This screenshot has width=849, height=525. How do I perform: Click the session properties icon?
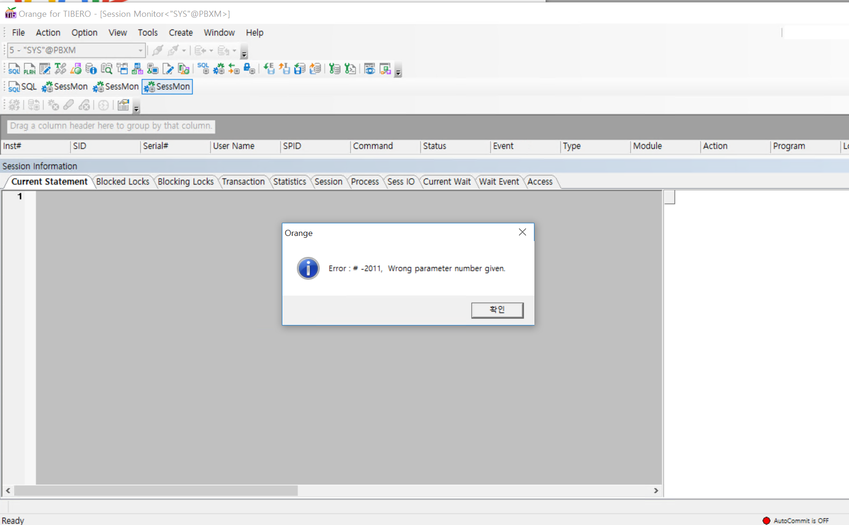coord(123,105)
